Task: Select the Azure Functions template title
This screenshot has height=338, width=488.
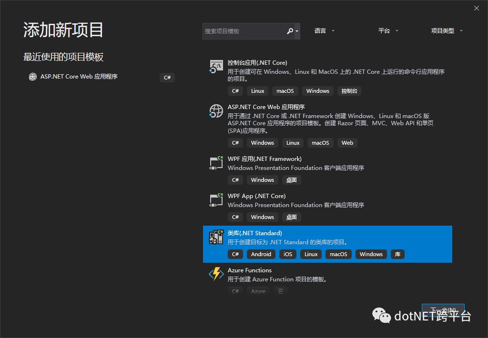Action: (250, 270)
